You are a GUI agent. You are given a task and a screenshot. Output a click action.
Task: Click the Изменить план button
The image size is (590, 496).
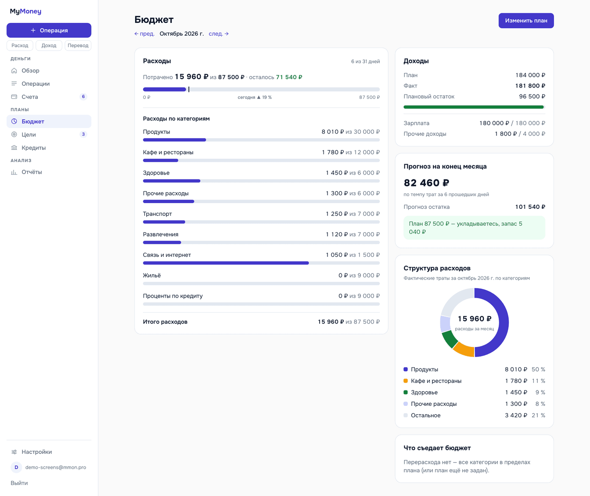pyautogui.click(x=526, y=21)
